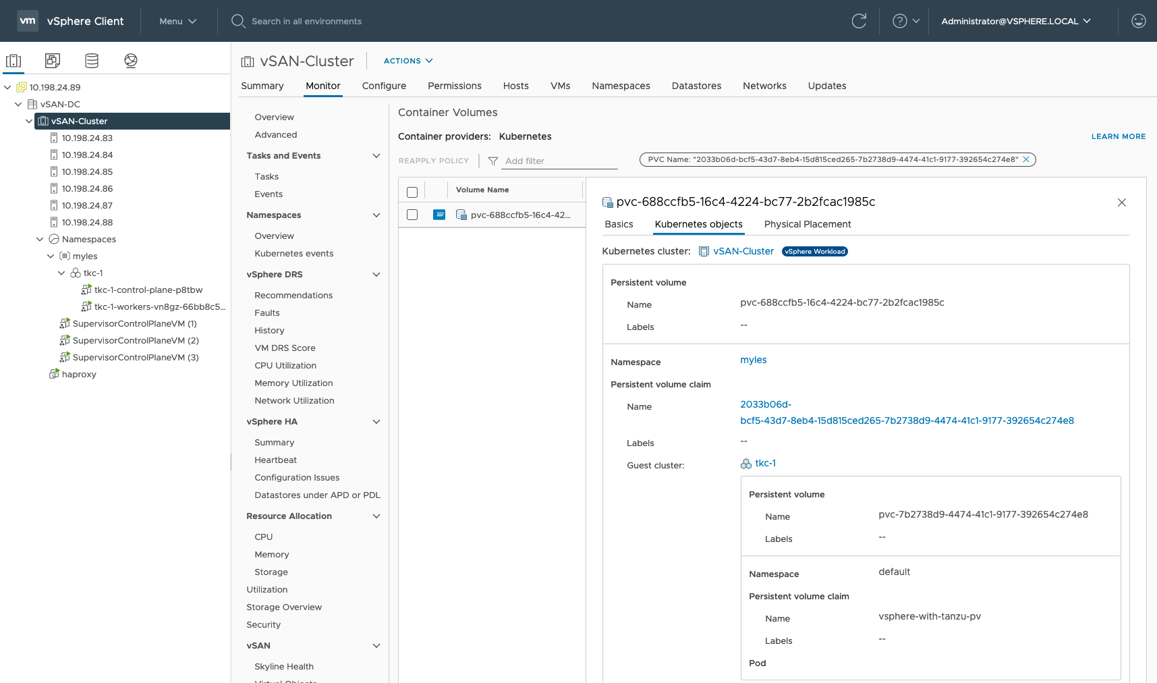Open the vSAN-Cluster Kubernetes cluster link
Image resolution: width=1157 pixels, height=683 pixels.
[x=743, y=251]
